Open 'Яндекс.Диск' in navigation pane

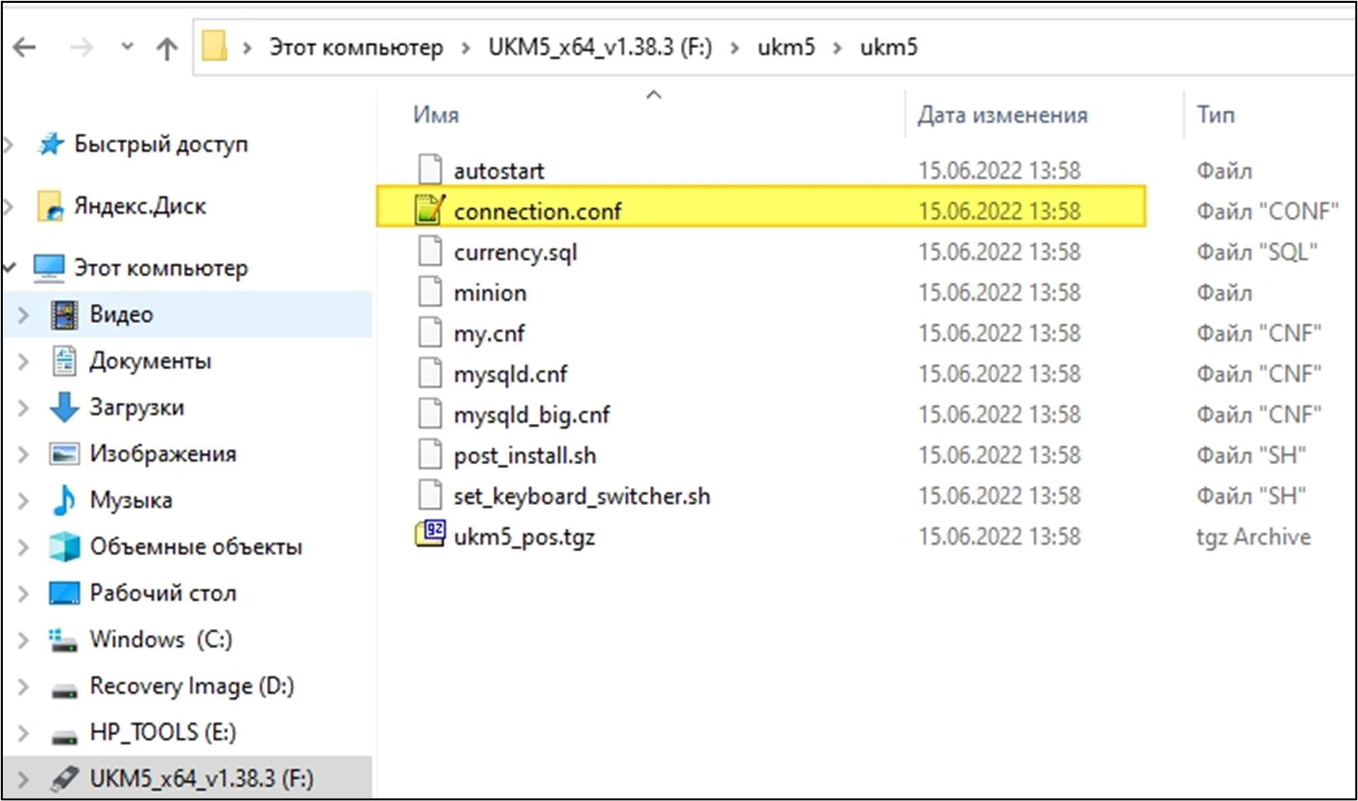click(140, 206)
